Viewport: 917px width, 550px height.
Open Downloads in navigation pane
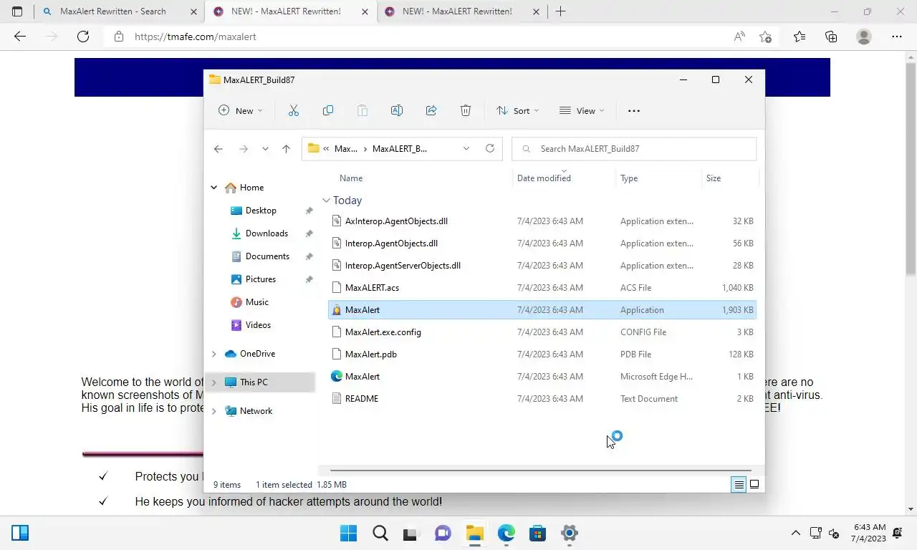coord(267,233)
